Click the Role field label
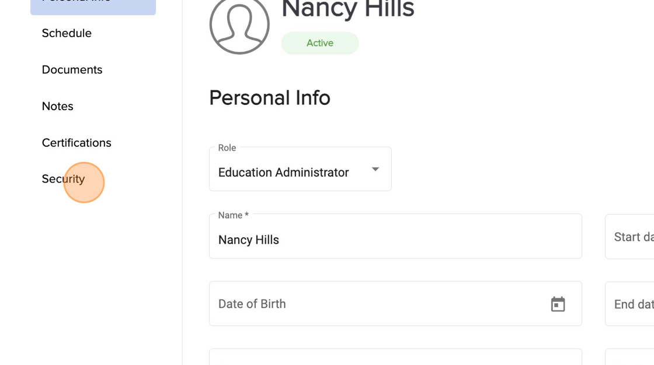 (227, 148)
